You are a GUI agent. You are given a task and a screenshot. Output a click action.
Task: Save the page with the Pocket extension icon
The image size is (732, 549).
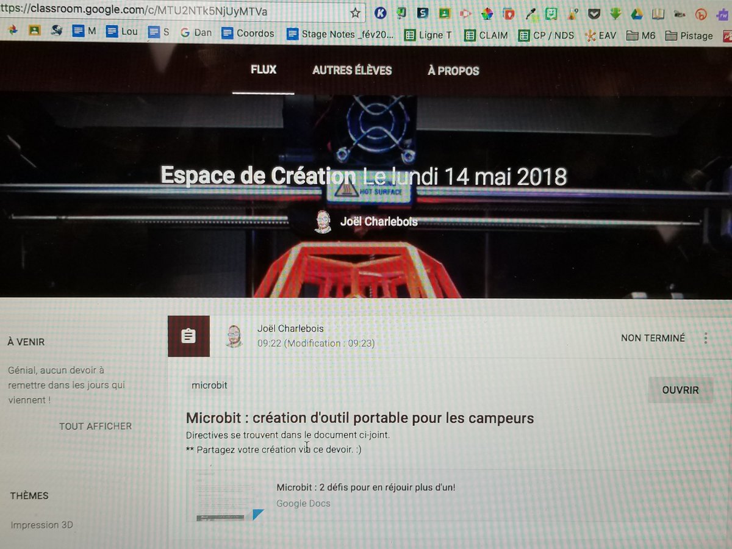click(594, 14)
